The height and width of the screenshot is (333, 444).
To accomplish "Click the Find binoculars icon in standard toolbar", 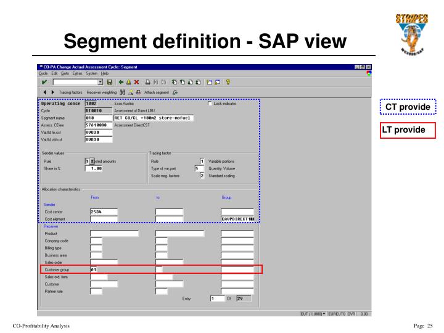I will tap(155, 82).
